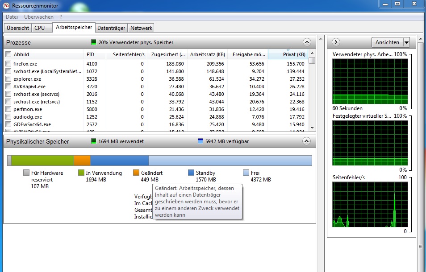Click the process list scrollbar thumb

point(312,60)
